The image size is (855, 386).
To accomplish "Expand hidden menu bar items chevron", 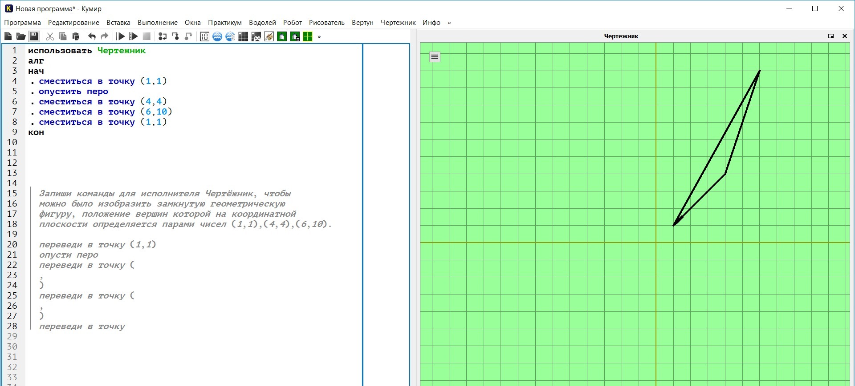I will pyautogui.click(x=449, y=23).
